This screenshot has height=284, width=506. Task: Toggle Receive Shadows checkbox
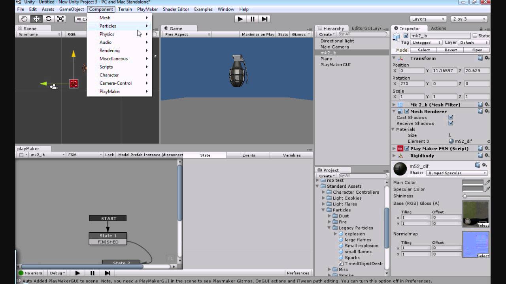pyautogui.click(x=451, y=123)
